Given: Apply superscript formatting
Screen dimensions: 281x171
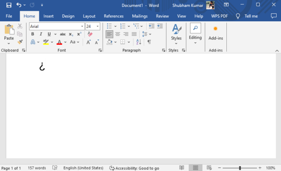Looking at the screenshot, I should click(79, 34).
